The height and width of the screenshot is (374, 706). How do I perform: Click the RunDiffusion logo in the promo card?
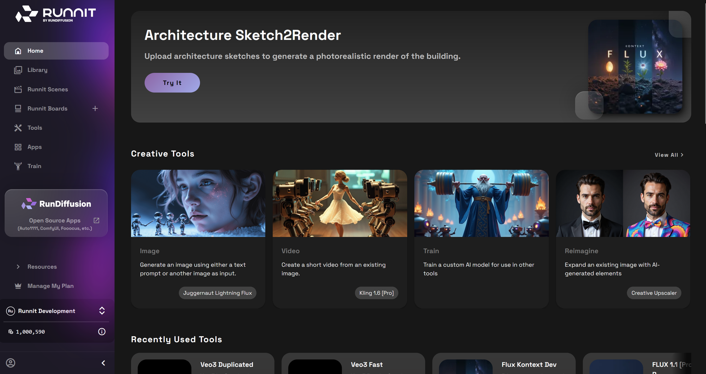tap(56, 204)
